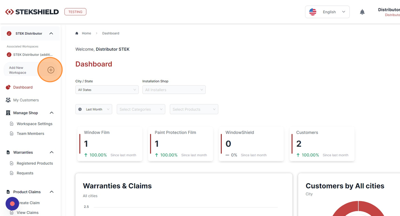400x216 pixels.
Task: Click Add New Workspace text
Action: 17,70
